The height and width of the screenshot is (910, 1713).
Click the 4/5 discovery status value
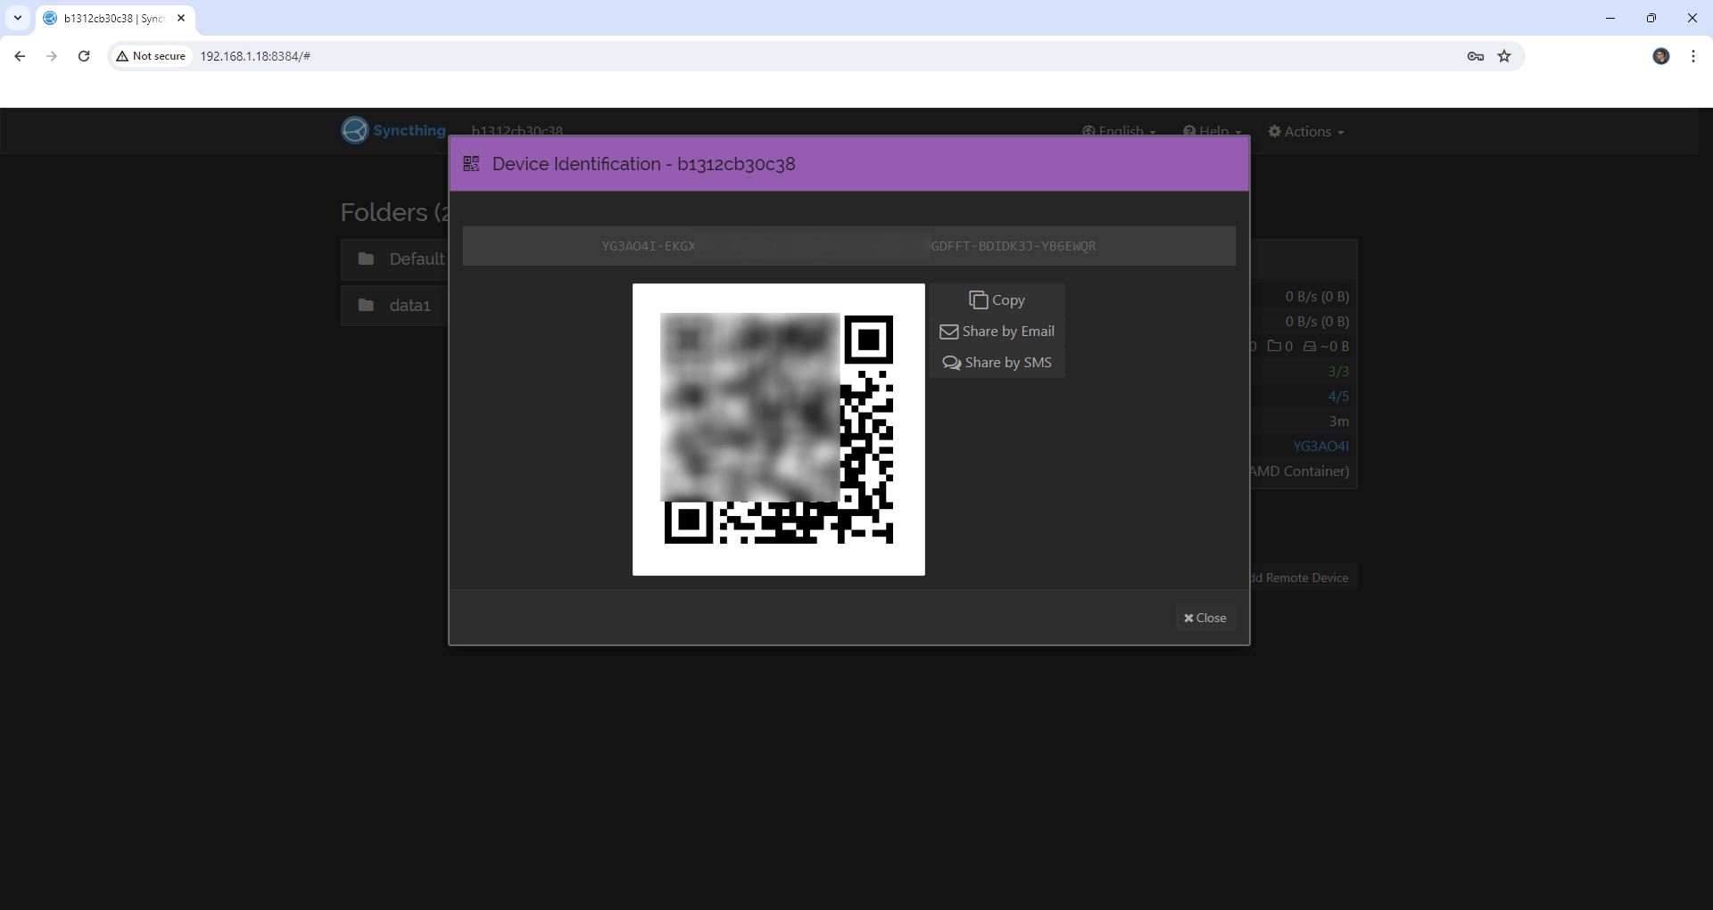(1338, 396)
